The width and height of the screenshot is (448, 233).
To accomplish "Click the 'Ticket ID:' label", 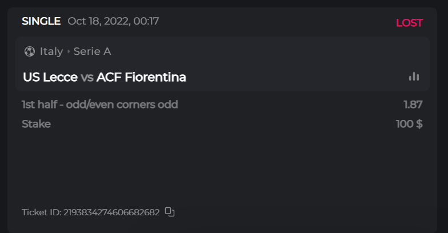I will [x=41, y=212].
